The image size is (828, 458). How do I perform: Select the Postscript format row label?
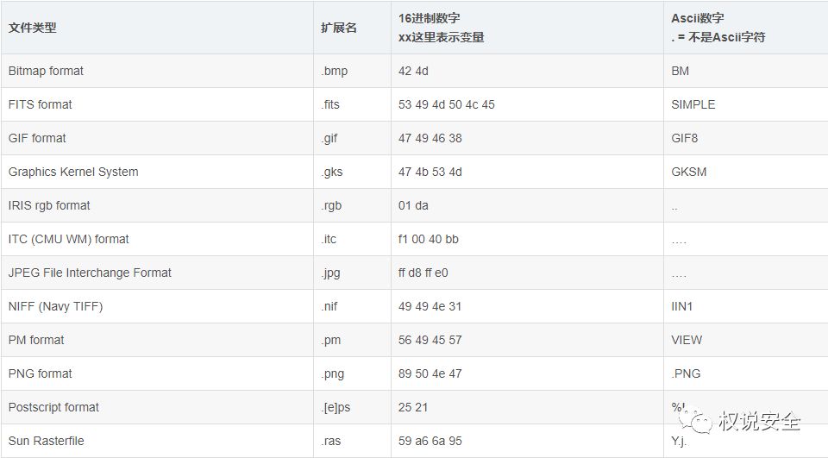pyautogui.click(x=53, y=407)
